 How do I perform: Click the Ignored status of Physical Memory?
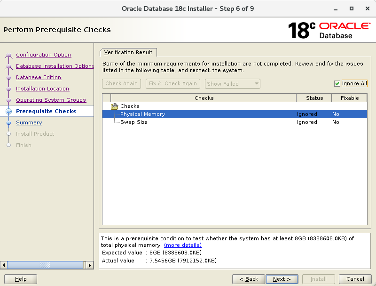coord(307,114)
